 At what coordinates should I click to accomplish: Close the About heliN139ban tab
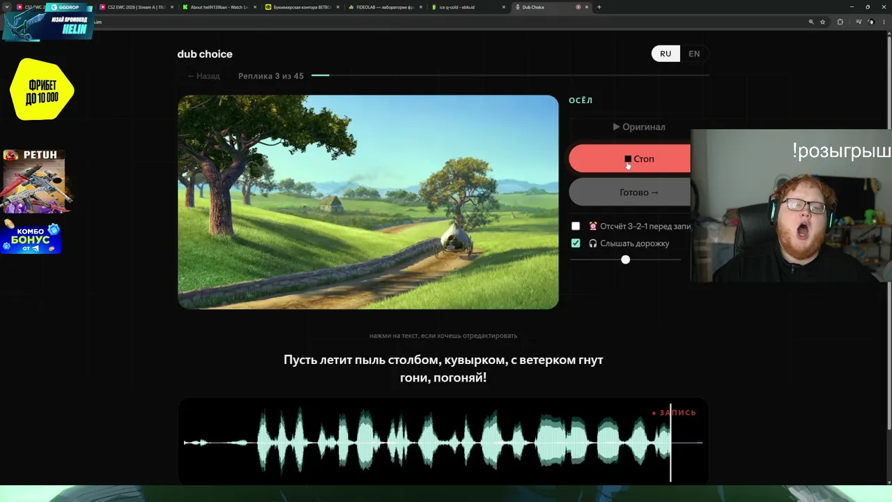(256, 7)
